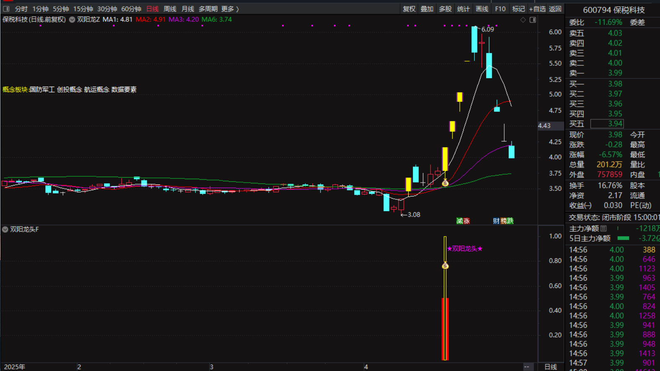Toggle the side panel icon beside the diamond
Image resolution: width=660 pixels, height=371 pixels.
tap(533, 20)
